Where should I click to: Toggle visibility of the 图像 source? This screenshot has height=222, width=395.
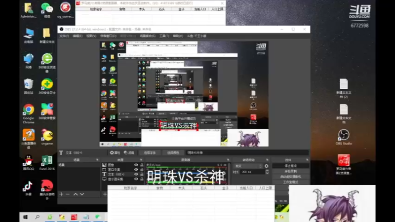pyautogui.click(x=136, y=165)
